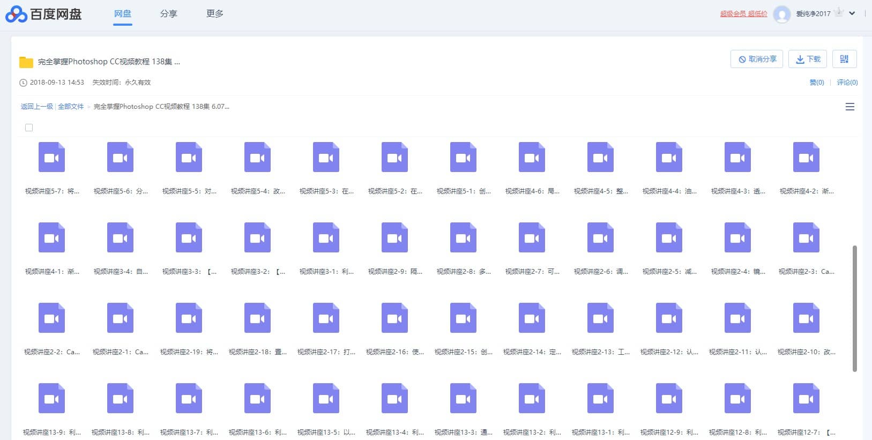Viewport: 872px width, 440px height.
Task: Open video file 视频讲座4-5
Action: pos(601,157)
